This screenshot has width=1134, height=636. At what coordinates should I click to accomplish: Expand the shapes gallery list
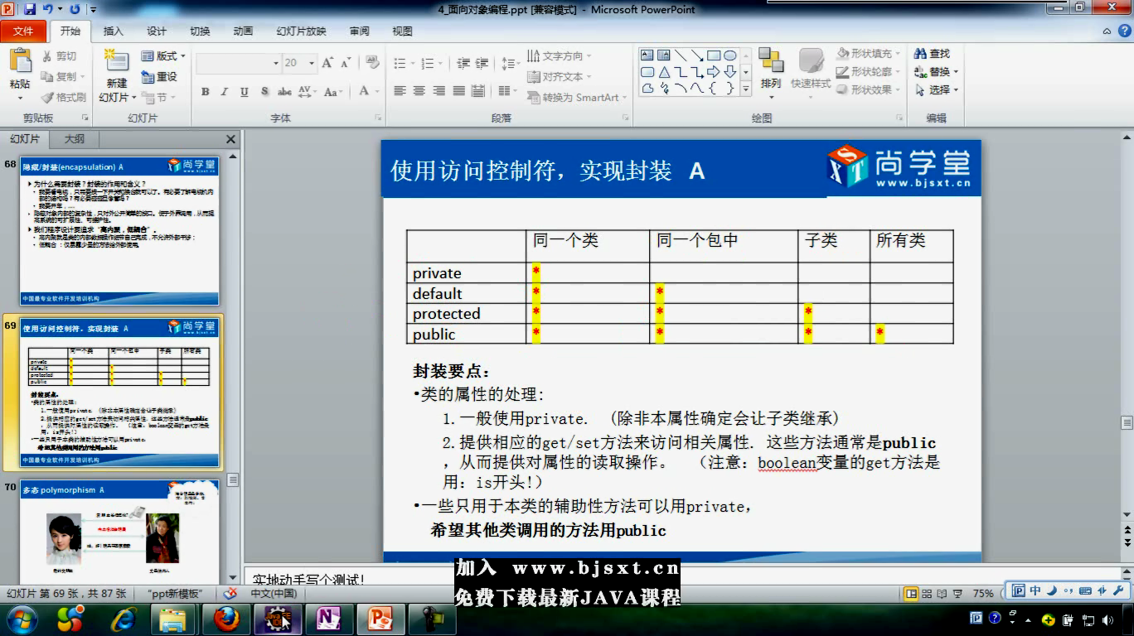pos(745,88)
